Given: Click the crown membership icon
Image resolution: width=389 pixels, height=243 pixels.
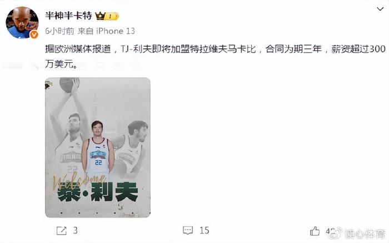Looking at the screenshot, I should point(100,16).
